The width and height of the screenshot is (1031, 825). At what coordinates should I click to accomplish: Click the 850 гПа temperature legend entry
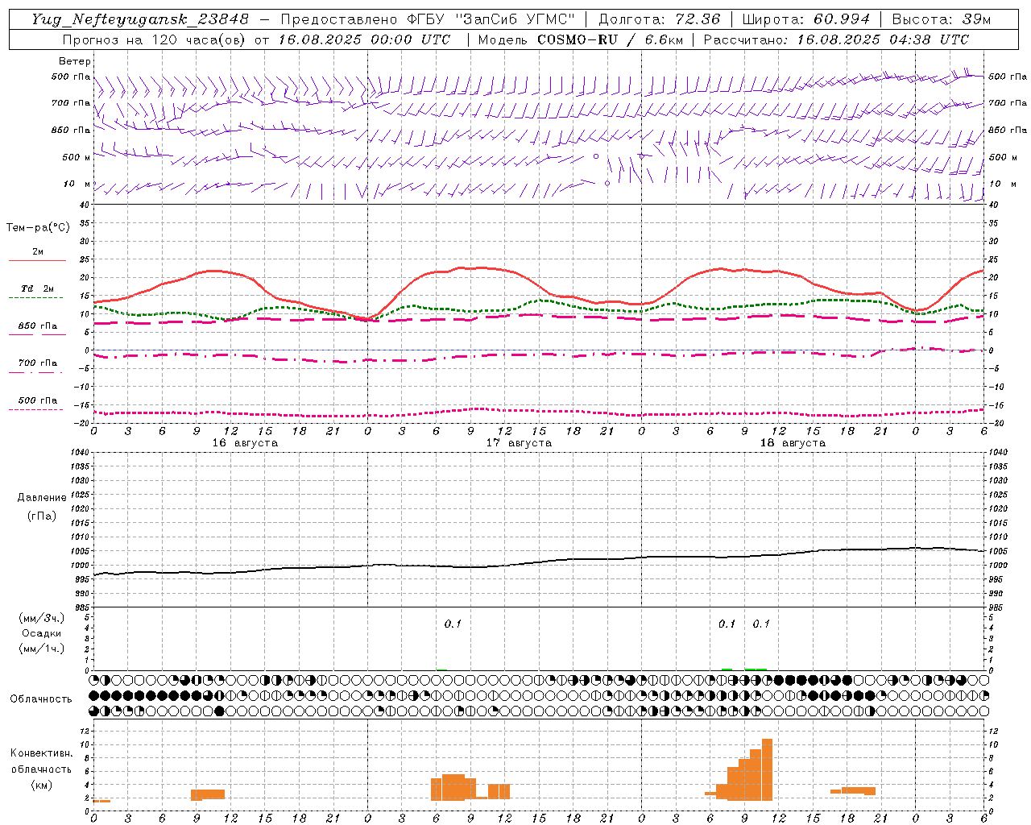tap(38, 326)
